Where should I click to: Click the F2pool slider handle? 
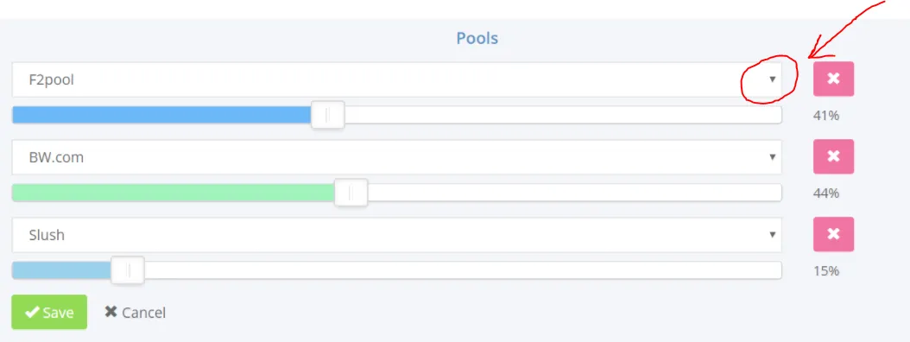pyautogui.click(x=328, y=115)
